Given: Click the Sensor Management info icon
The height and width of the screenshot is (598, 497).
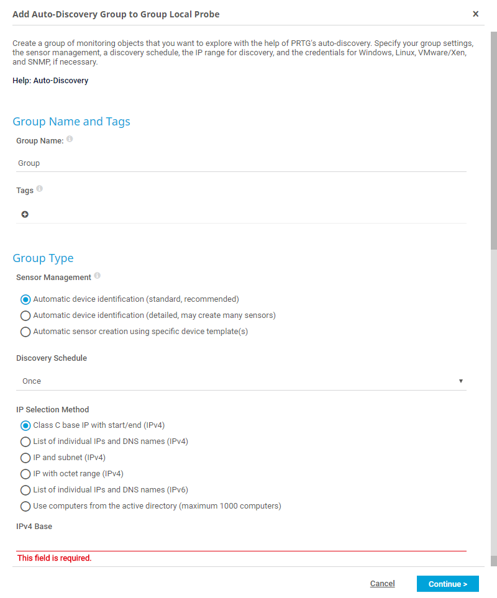Looking at the screenshot, I should (x=97, y=276).
